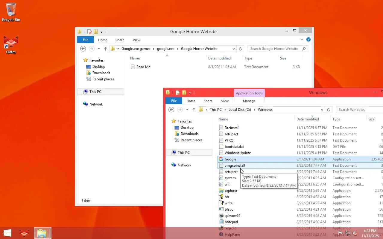Open address history dropdown in Windows folder window
Screen dimensions: 383x239
322,110
